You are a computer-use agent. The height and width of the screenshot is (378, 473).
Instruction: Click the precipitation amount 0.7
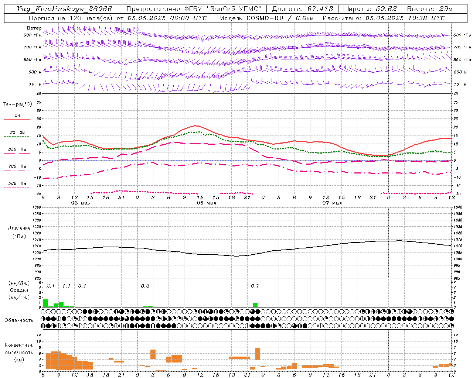pos(255,286)
